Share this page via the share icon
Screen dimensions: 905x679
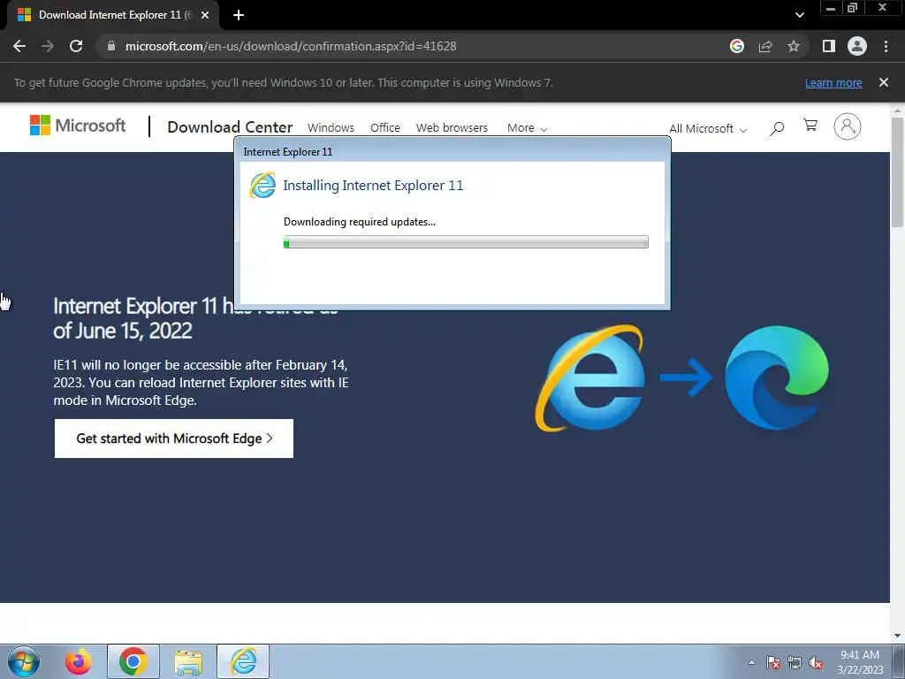pos(765,46)
